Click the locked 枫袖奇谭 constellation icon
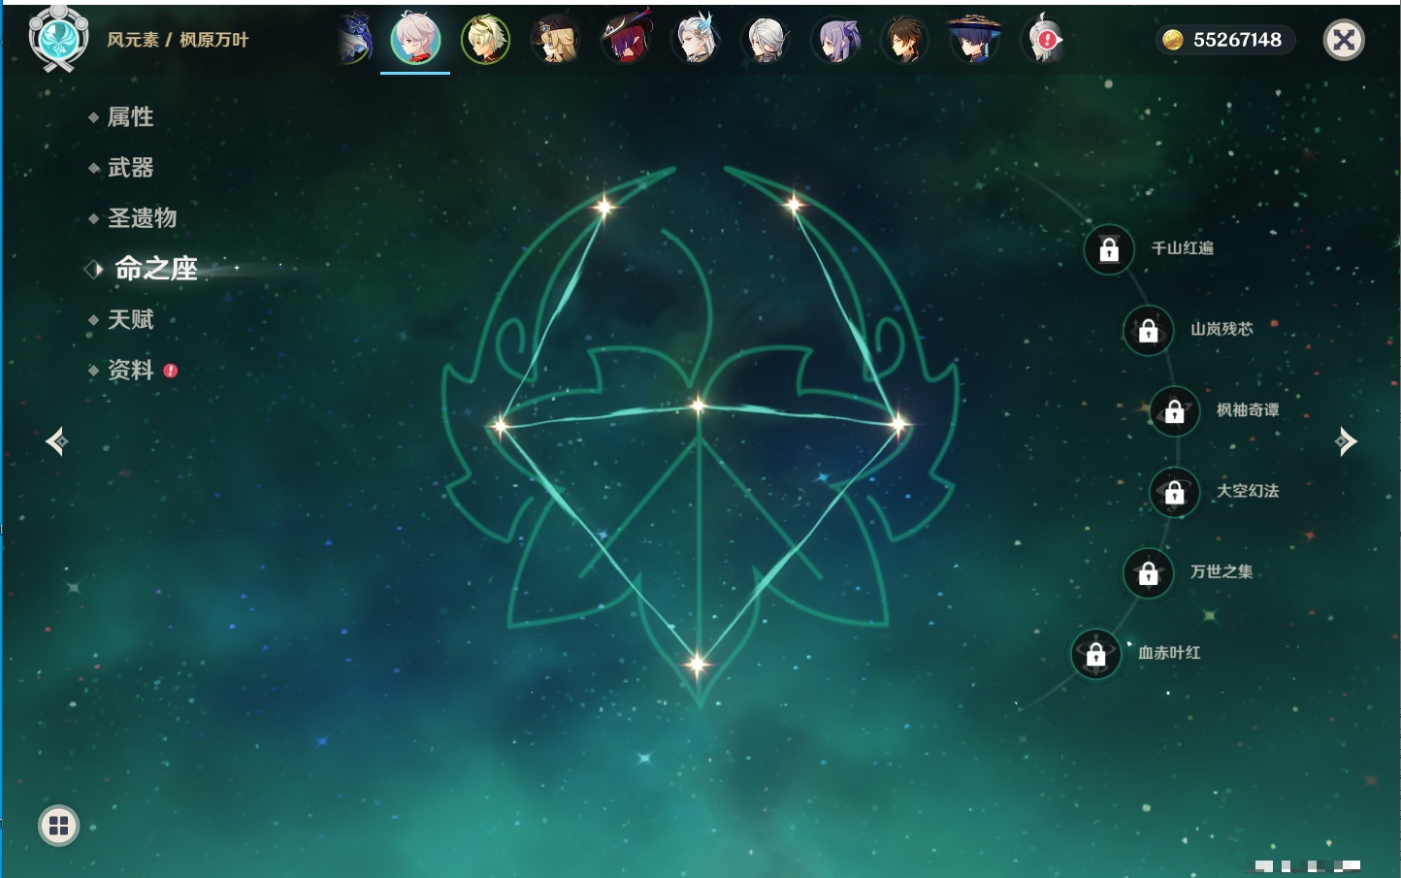Image resolution: width=1401 pixels, height=878 pixels. click(x=1175, y=411)
